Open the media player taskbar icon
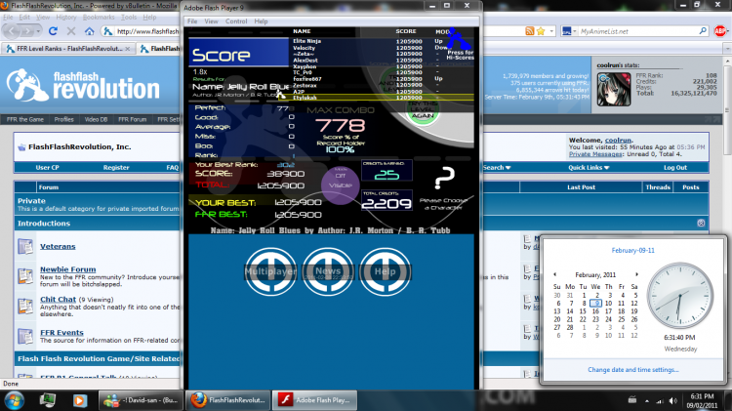The height and width of the screenshot is (411, 732). pos(79,400)
